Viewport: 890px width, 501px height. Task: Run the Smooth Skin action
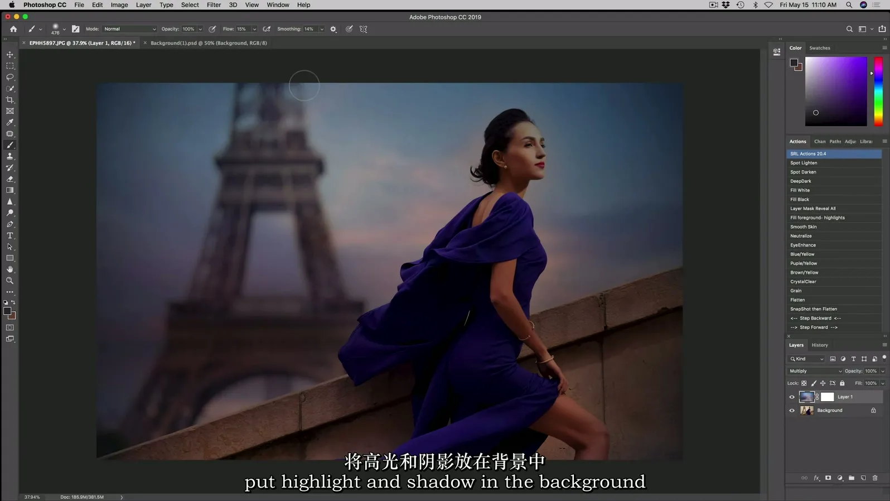coord(803,227)
